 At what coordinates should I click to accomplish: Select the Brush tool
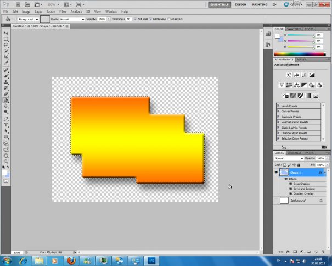tap(6, 76)
